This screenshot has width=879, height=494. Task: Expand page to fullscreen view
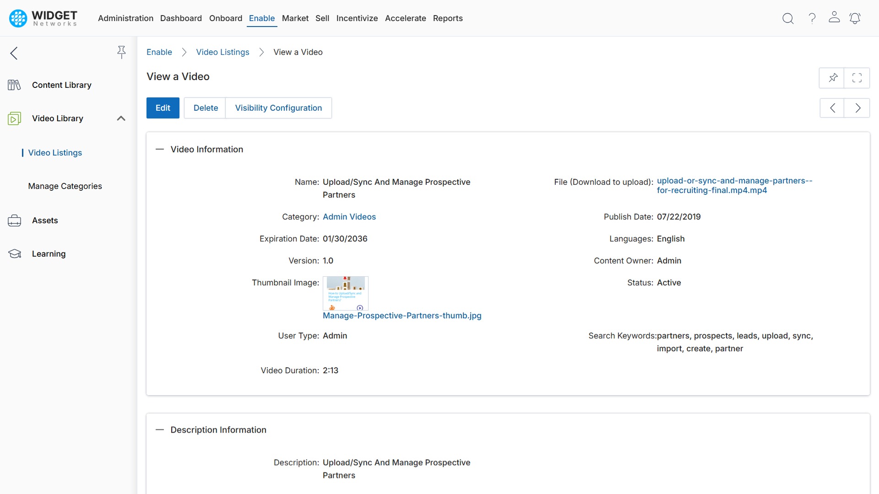(x=857, y=78)
